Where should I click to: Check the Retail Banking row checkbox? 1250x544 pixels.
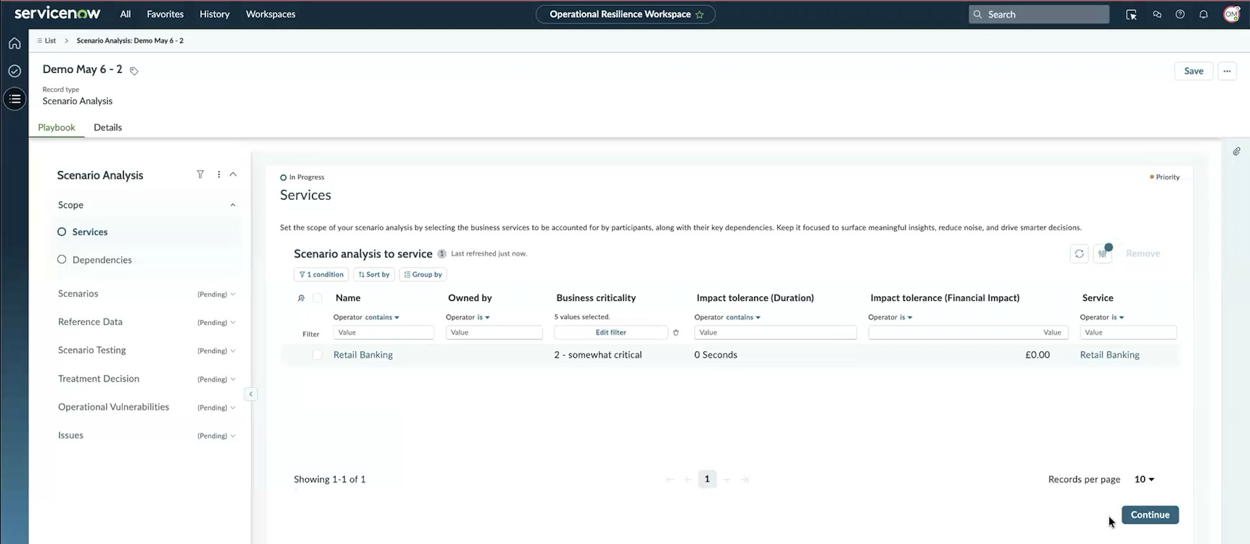[x=317, y=355]
